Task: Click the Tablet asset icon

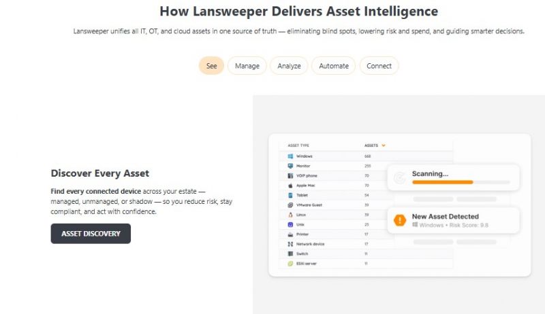Action: pos(290,195)
